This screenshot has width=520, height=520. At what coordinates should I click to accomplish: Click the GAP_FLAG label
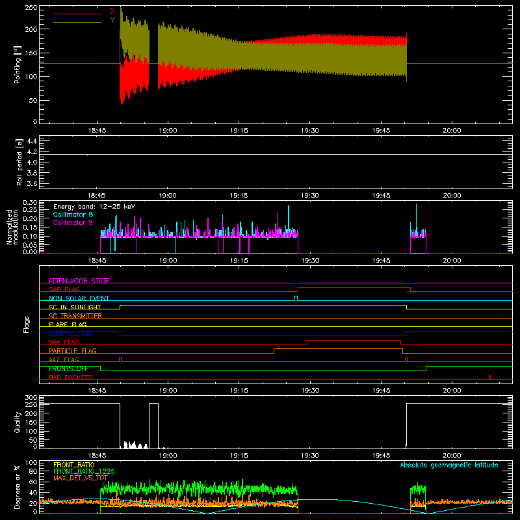click(64, 289)
